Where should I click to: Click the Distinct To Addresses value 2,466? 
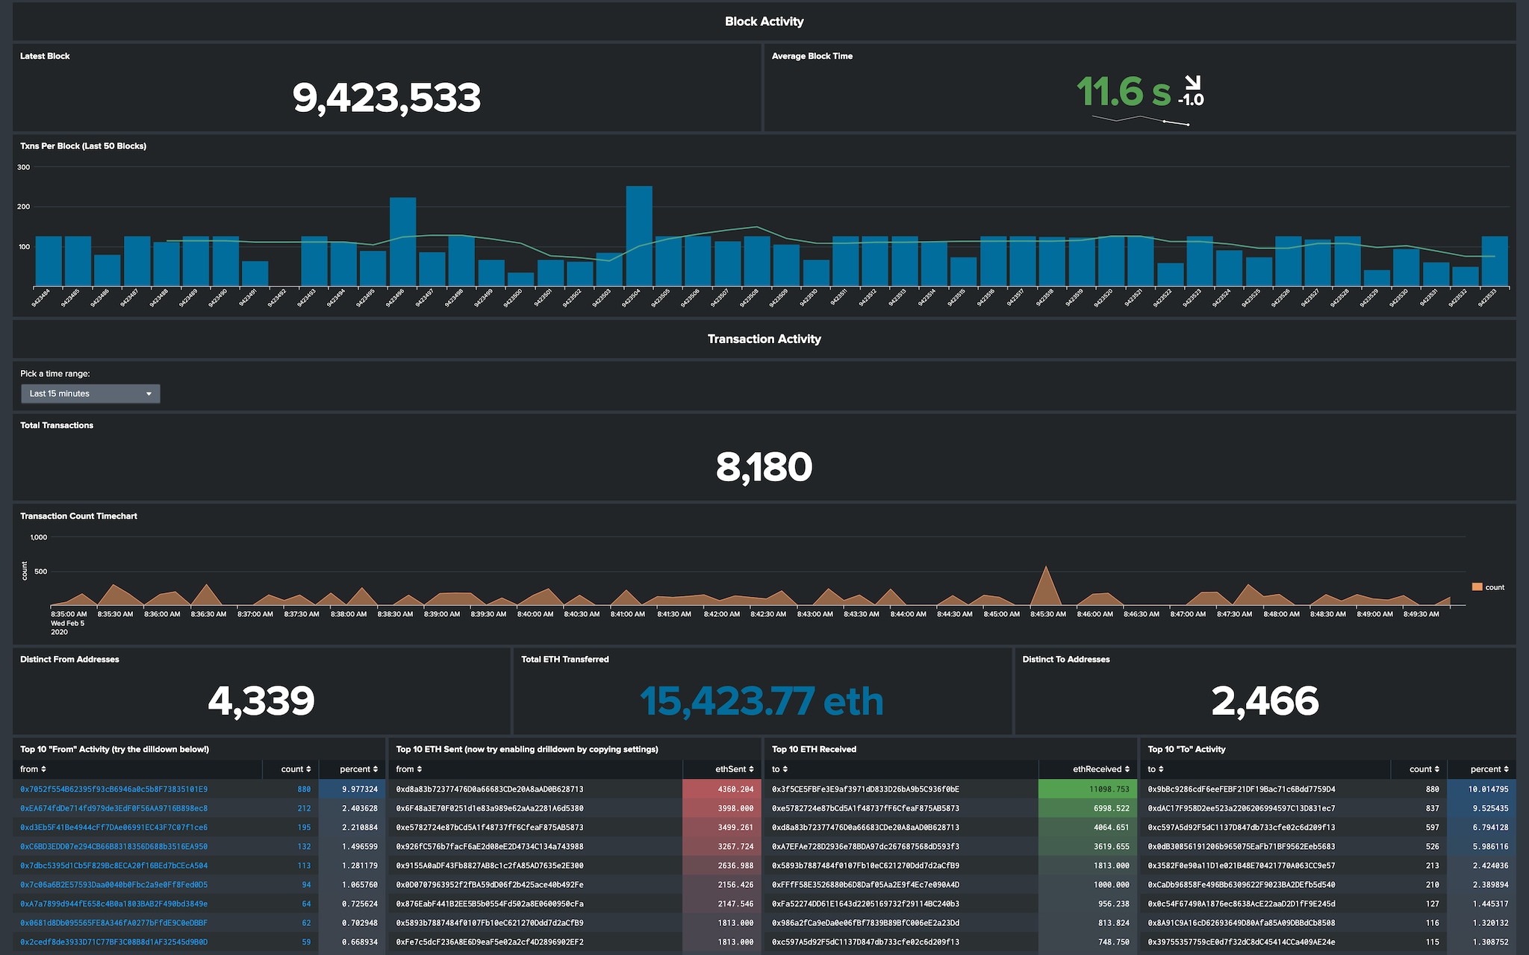(1265, 701)
